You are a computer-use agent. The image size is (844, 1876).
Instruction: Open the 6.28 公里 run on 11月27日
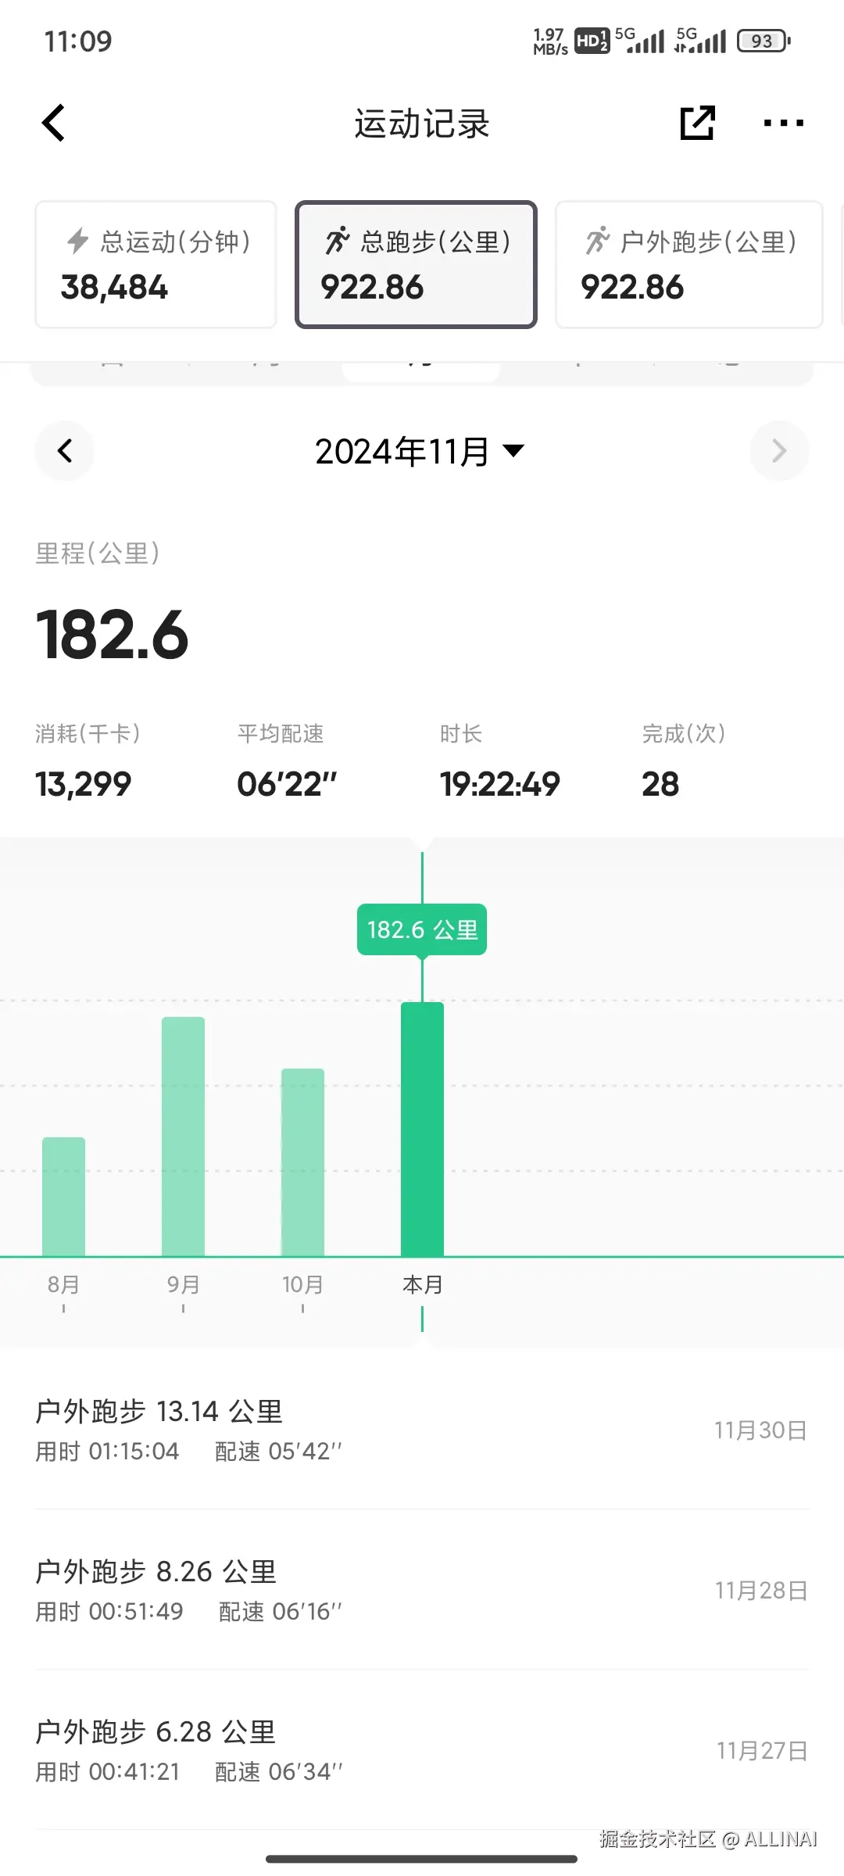(x=422, y=1751)
